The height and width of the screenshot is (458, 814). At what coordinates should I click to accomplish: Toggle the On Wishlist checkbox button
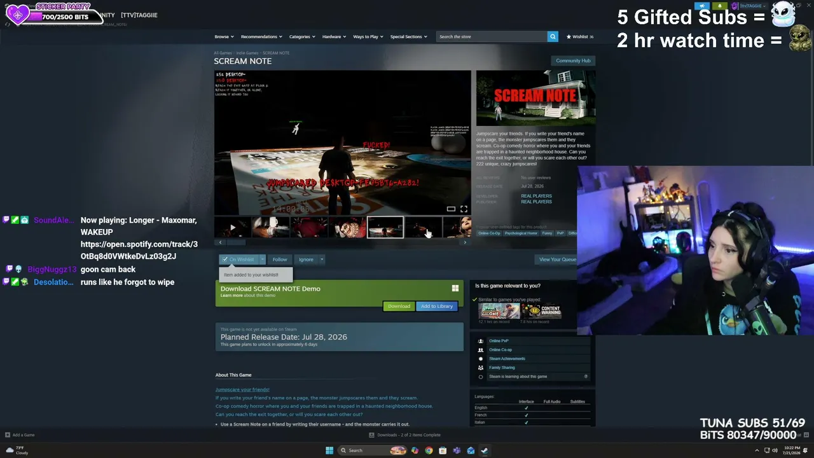click(238, 260)
